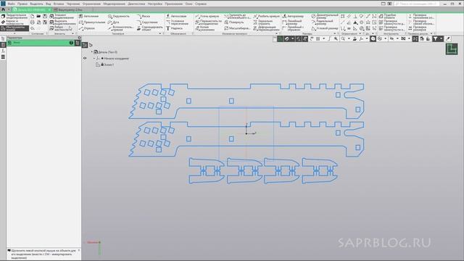Select the Авторазмер dimension tool
Image resolution: width=464 pixels, height=261 pixels.
click(x=293, y=16)
